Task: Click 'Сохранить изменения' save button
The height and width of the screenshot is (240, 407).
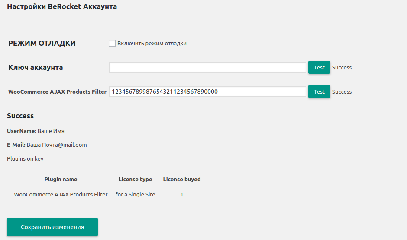Action: 52,227
